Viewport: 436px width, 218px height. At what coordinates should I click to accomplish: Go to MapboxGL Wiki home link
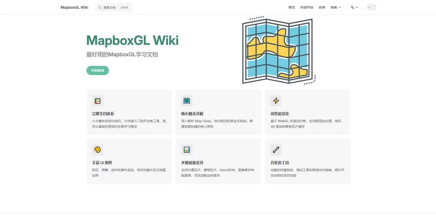click(74, 7)
